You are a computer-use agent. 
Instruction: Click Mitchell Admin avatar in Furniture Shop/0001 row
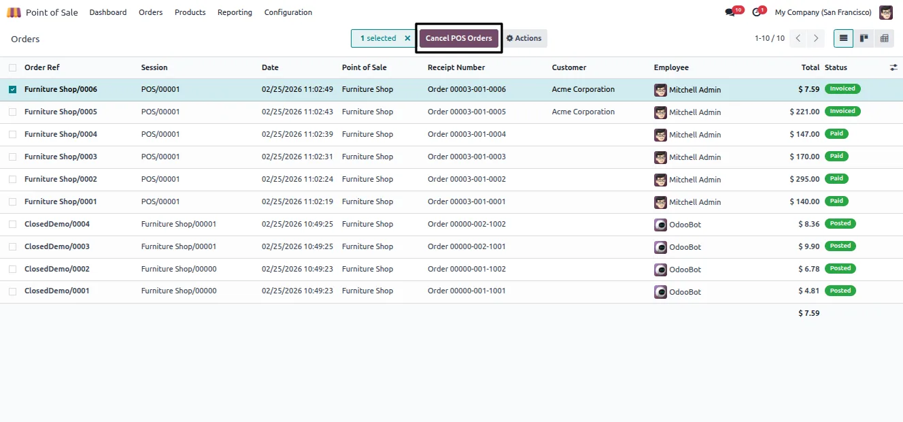coord(660,202)
